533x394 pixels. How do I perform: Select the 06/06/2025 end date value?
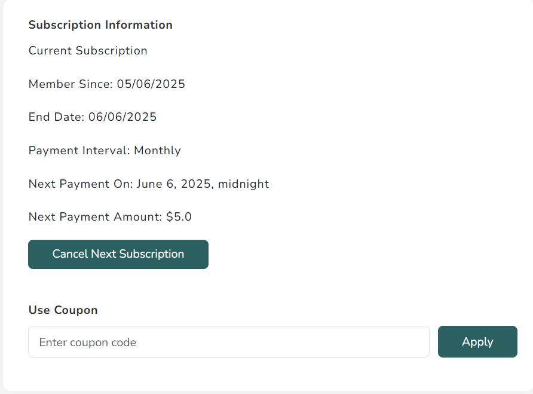pos(122,117)
